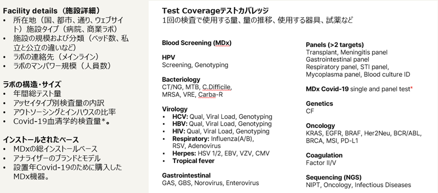Select the HCV bullet line
Screen dimensions: 438x193
coord(222,117)
